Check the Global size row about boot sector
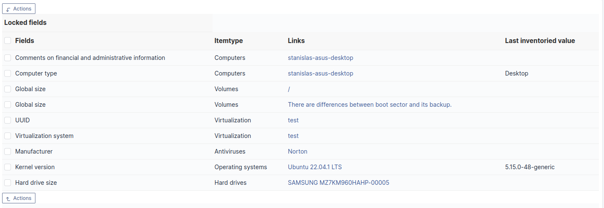The image size is (604, 208). pyautogui.click(x=8, y=105)
